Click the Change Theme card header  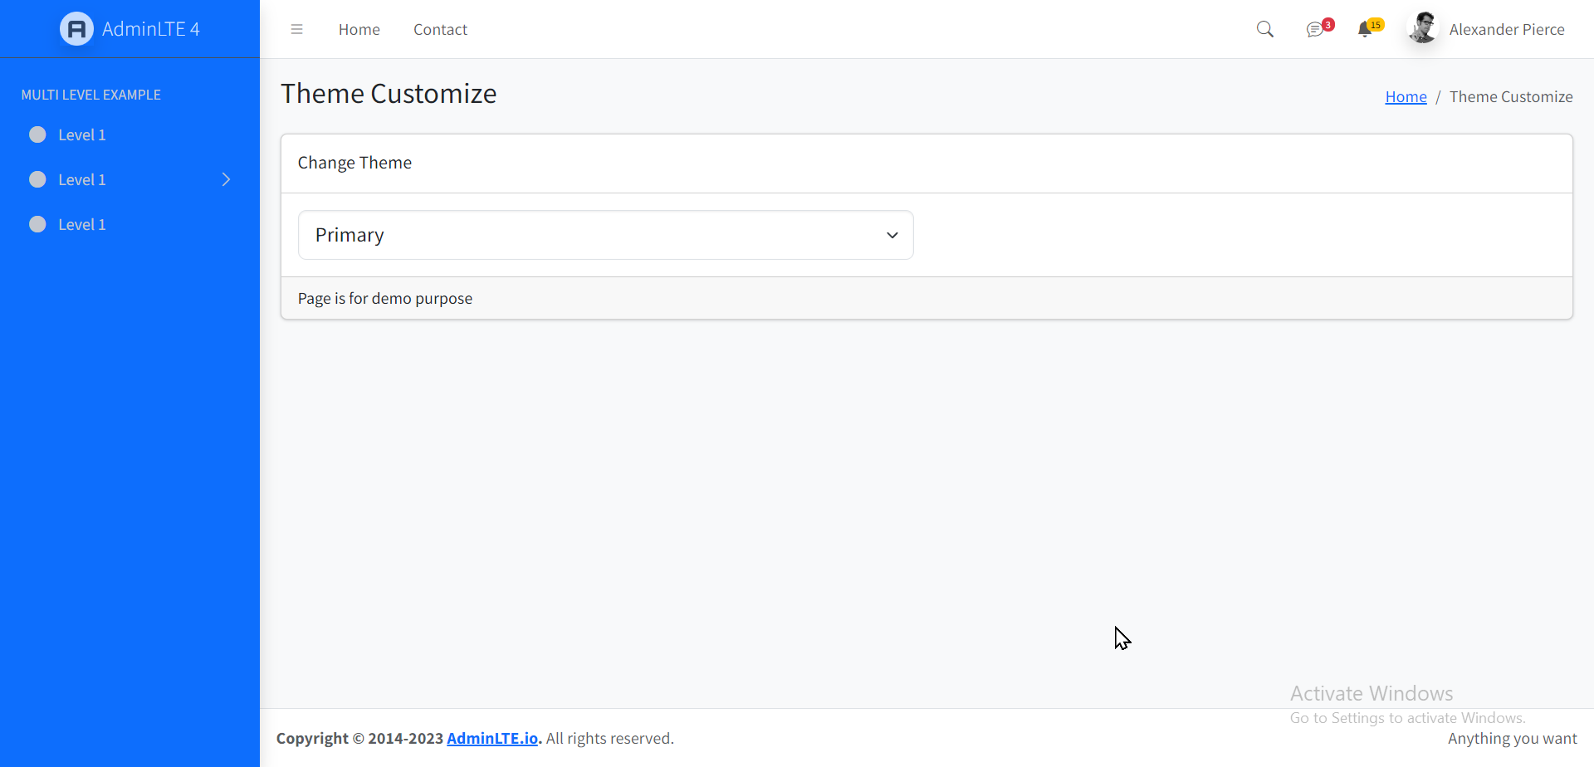tap(354, 162)
